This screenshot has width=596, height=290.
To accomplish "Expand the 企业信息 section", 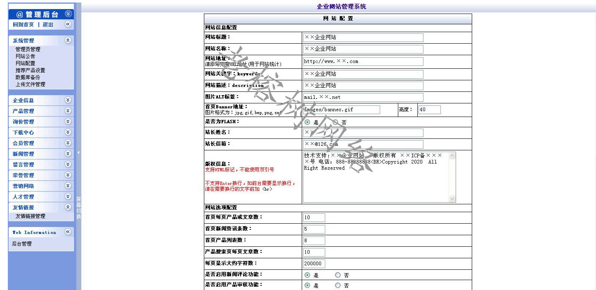I will [x=68, y=100].
